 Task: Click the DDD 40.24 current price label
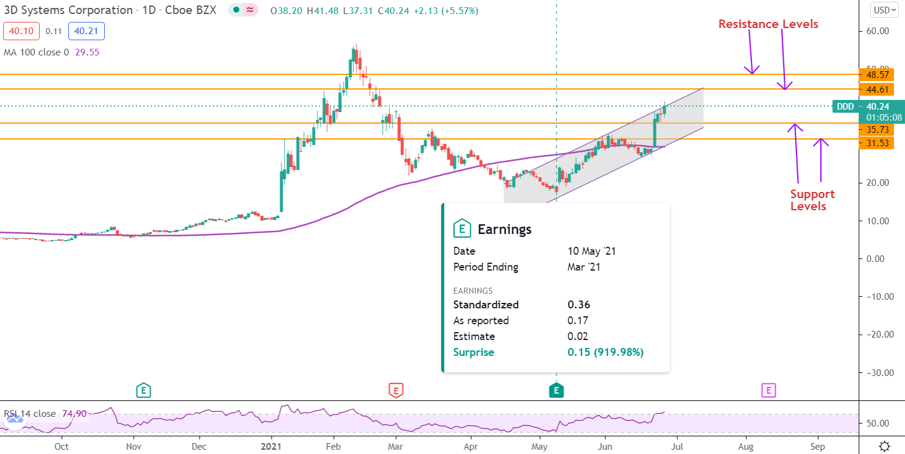863,107
